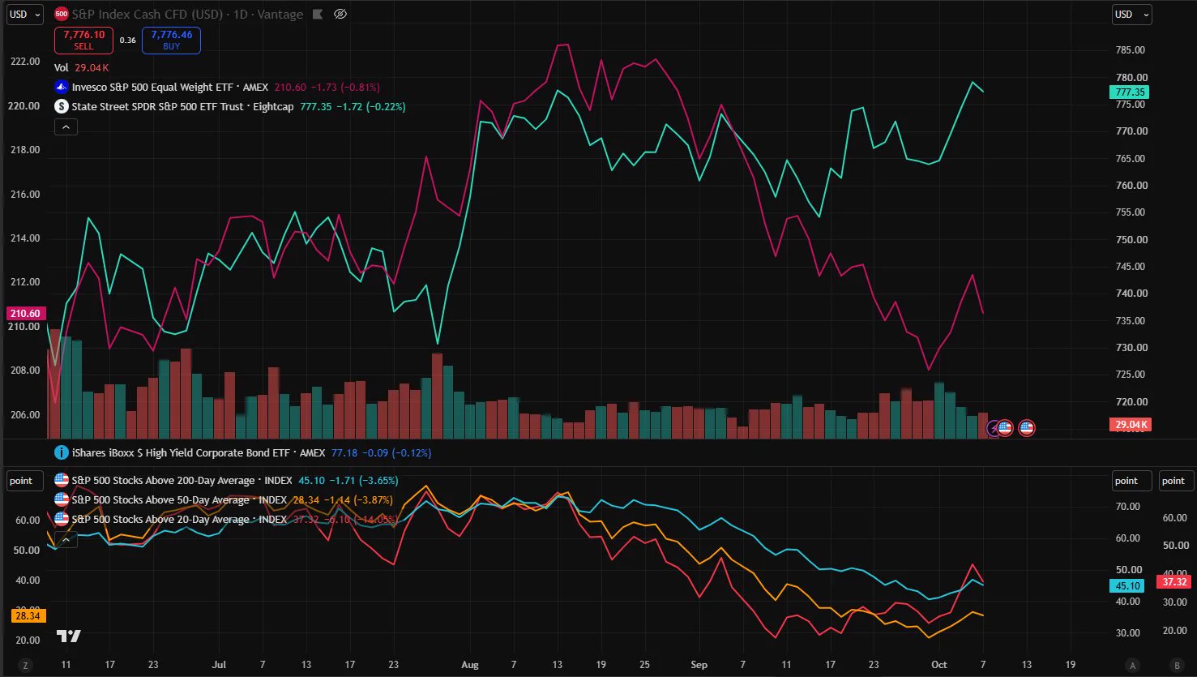Click the Oct label on time axis
1197x677 pixels.
pos(938,665)
